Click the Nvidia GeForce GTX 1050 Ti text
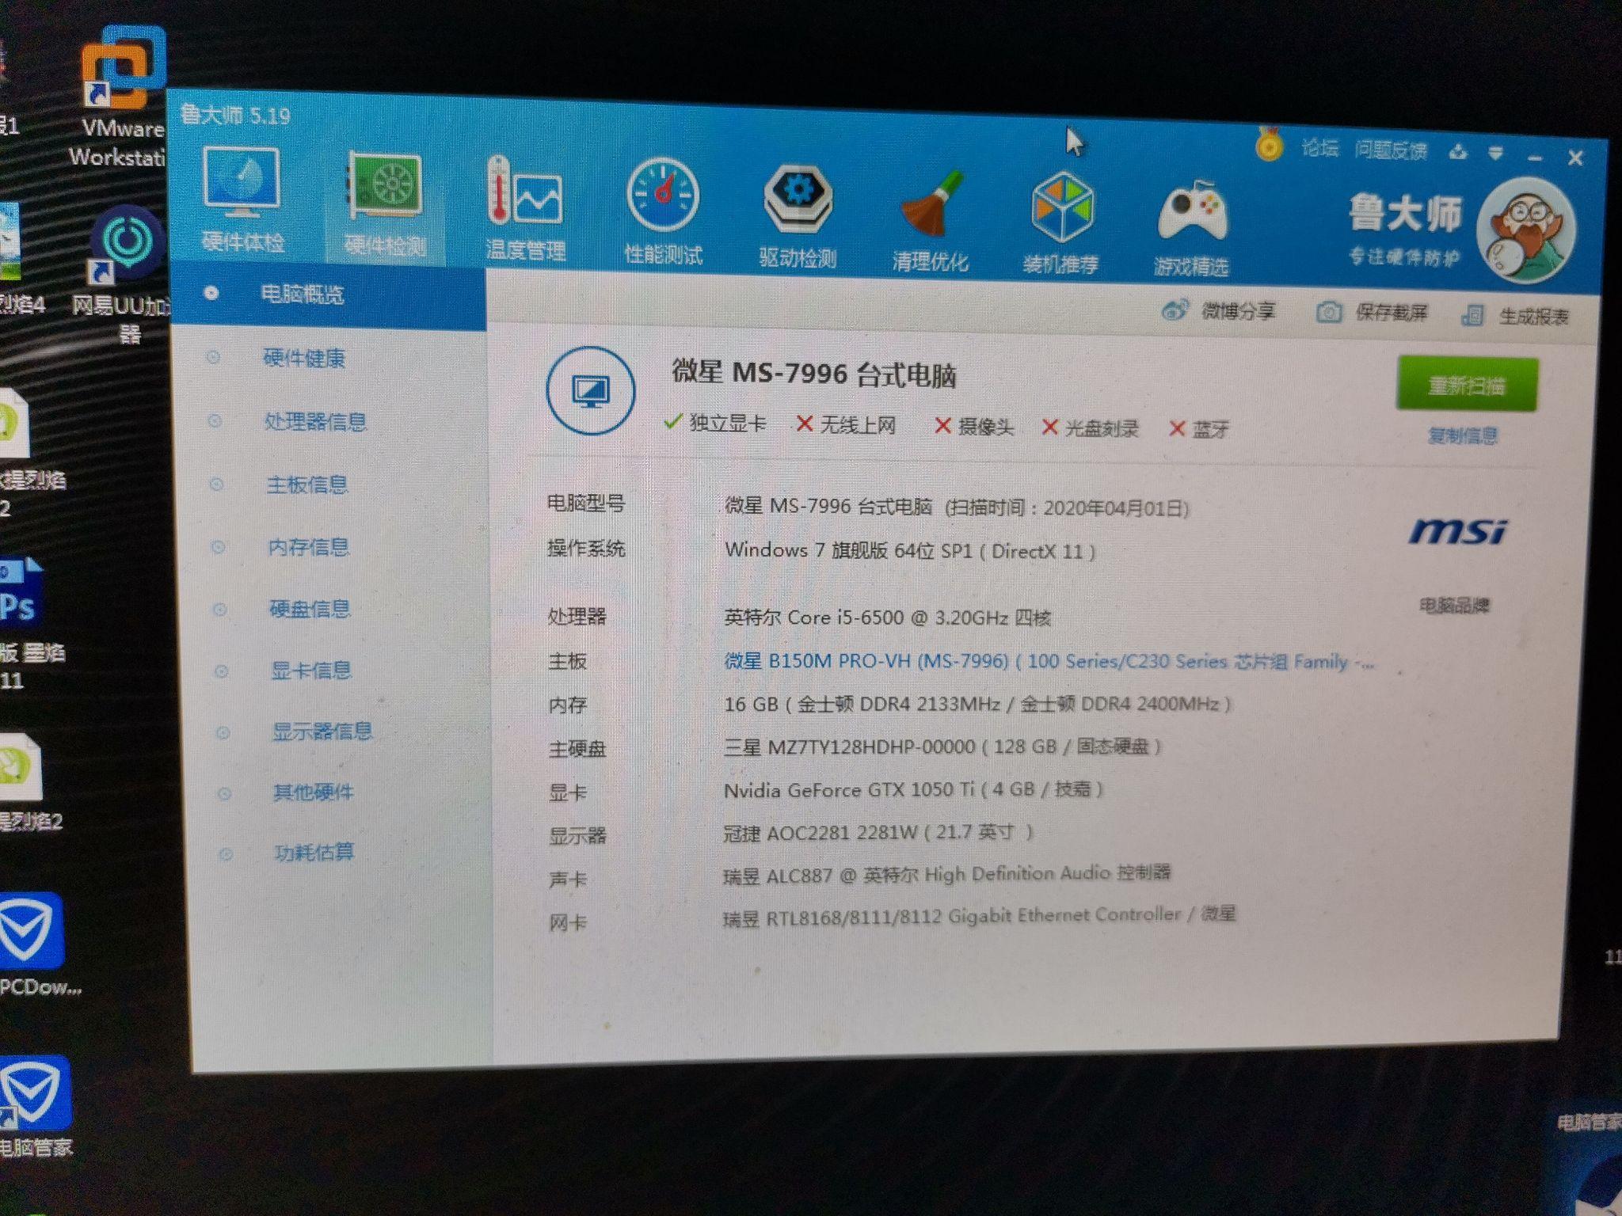Image resolution: width=1622 pixels, height=1216 pixels. [913, 789]
